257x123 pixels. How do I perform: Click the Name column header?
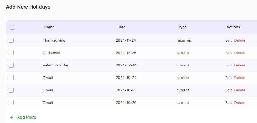49,27
